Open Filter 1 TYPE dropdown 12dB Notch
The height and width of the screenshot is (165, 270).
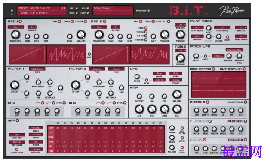tap(37, 69)
